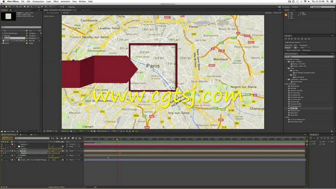Apply the Fast Blur effect

294,108
